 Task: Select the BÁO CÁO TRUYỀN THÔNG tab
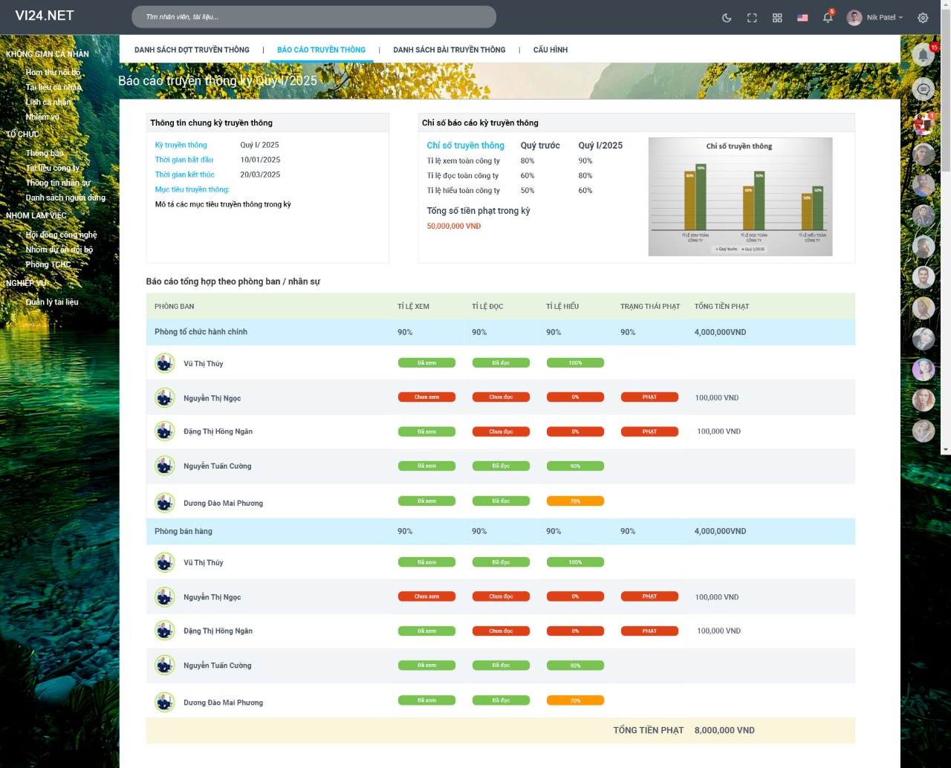pyautogui.click(x=321, y=50)
